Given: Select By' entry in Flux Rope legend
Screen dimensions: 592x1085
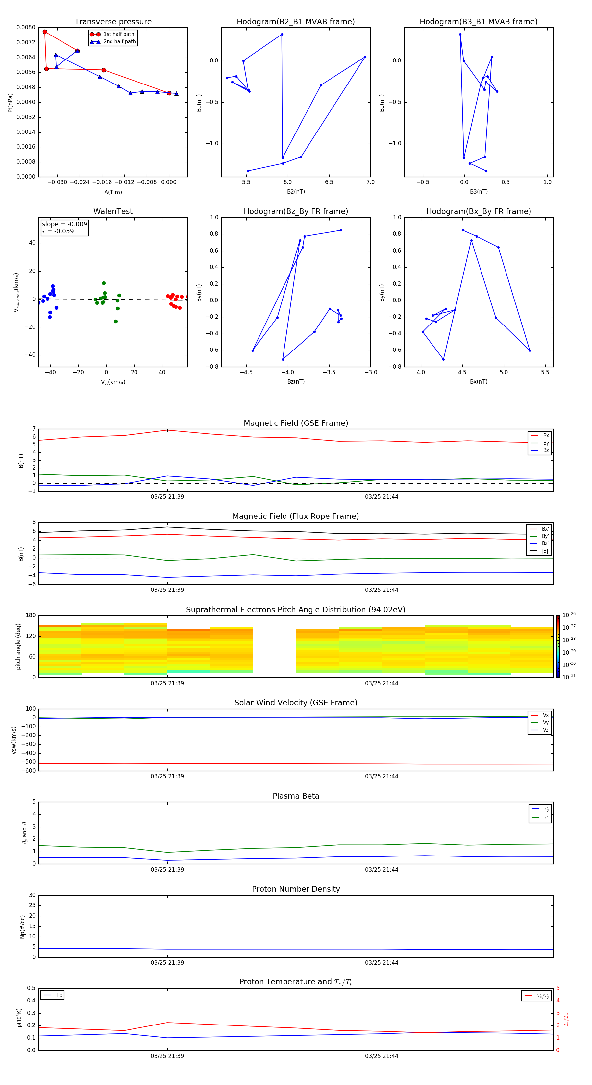Looking at the screenshot, I should click(539, 536).
